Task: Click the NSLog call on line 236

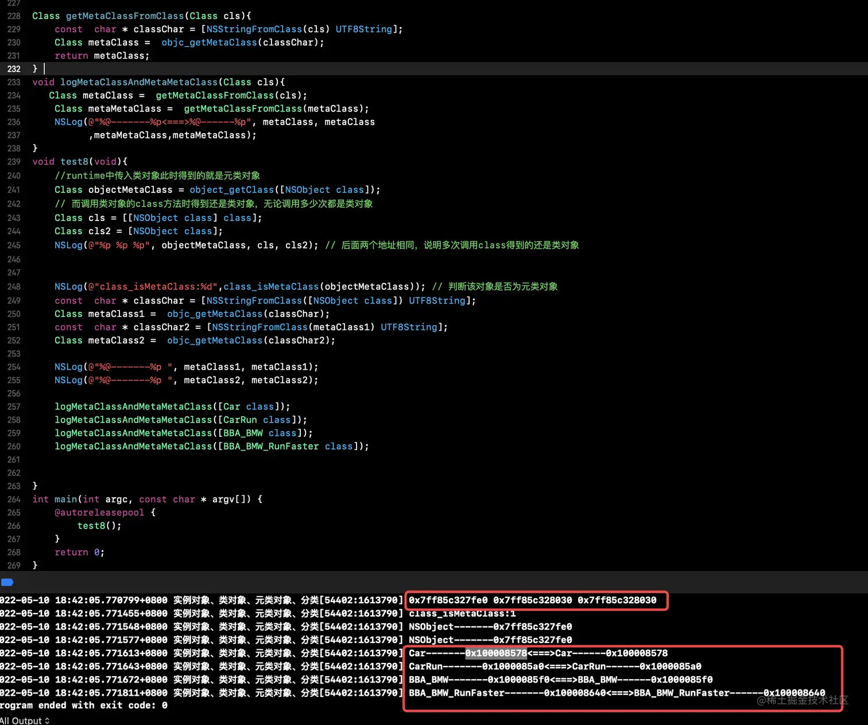Action: tap(69, 122)
